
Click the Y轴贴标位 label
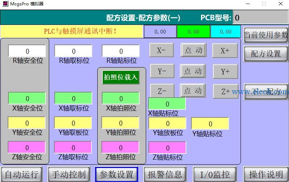(207, 134)
